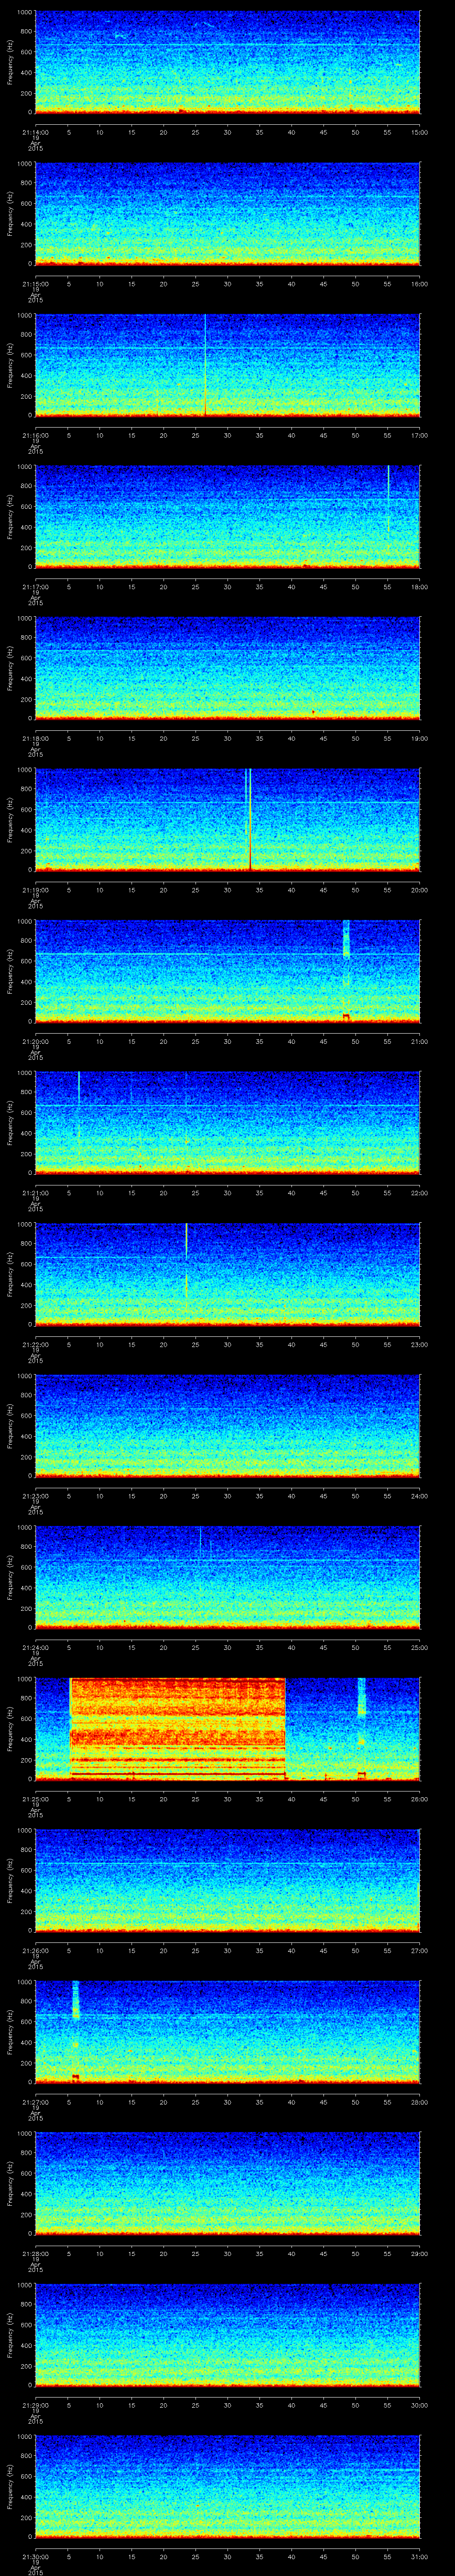
Task: Click the high-frequency burst at 48 seconds in 21:20 panel
Action: click(x=346, y=940)
